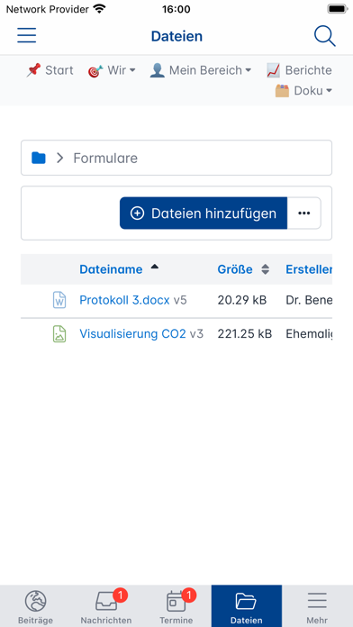Click the blue root folder icon
This screenshot has width=353, height=627.
point(39,158)
